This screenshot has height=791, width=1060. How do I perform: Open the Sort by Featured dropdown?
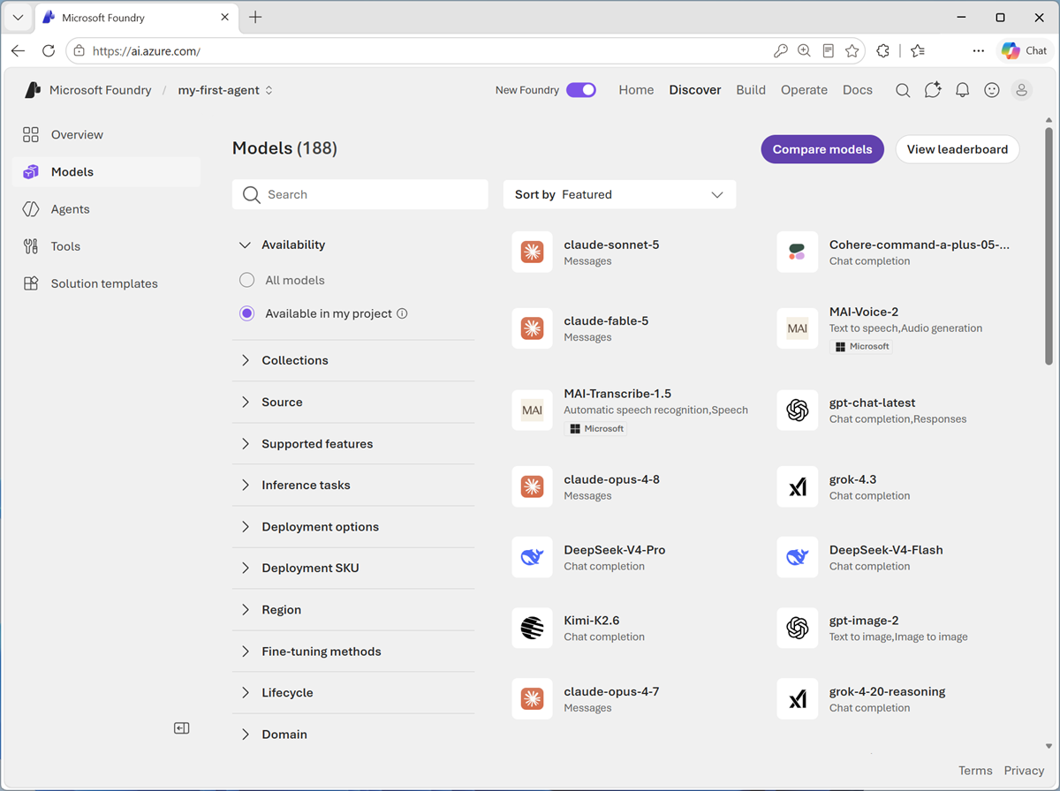click(x=619, y=194)
